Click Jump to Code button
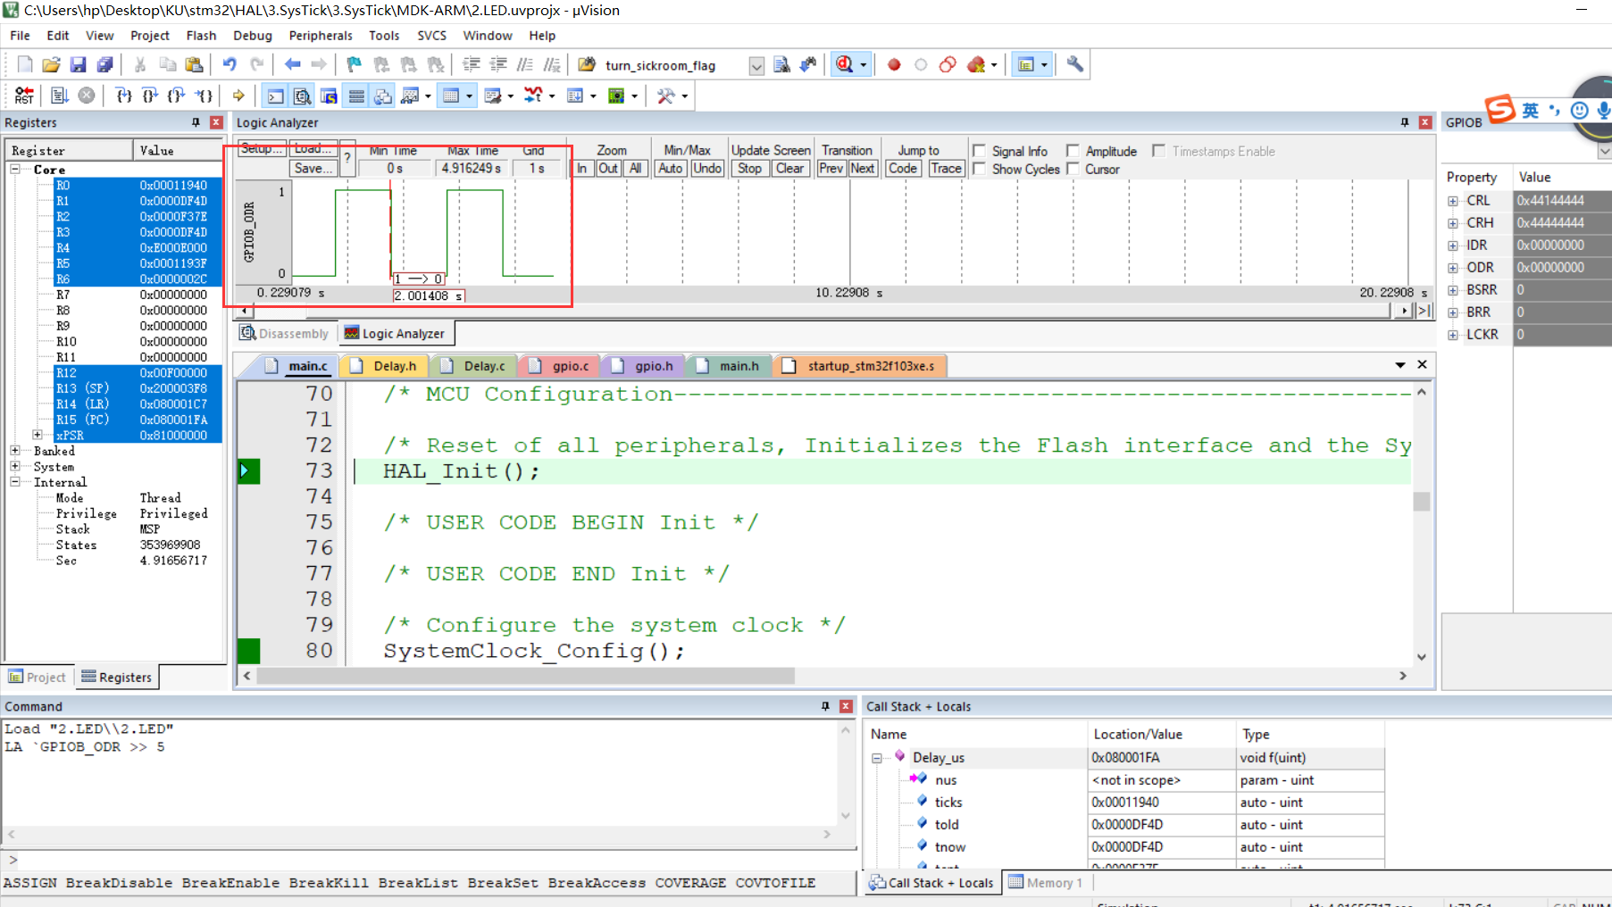 point(903,169)
